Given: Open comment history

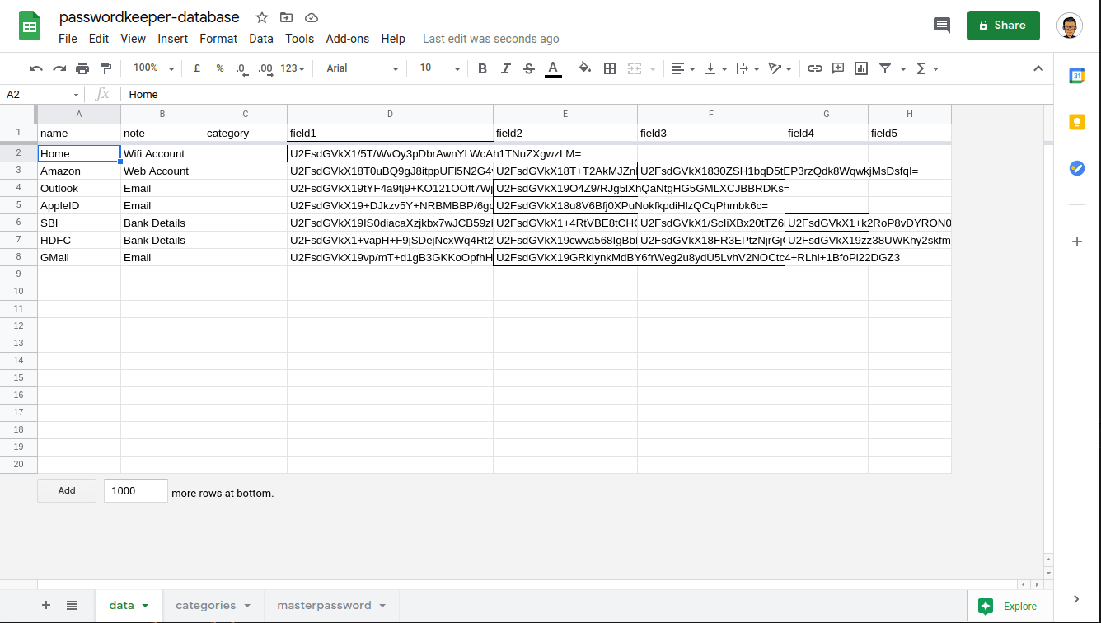Looking at the screenshot, I should [x=941, y=26].
